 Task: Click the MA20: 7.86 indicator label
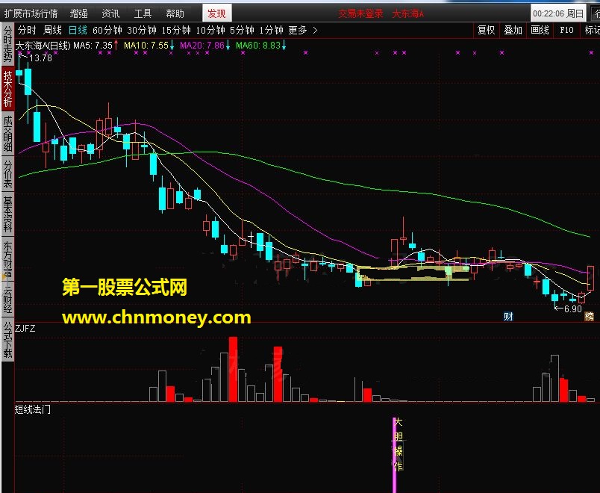(202, 46)
